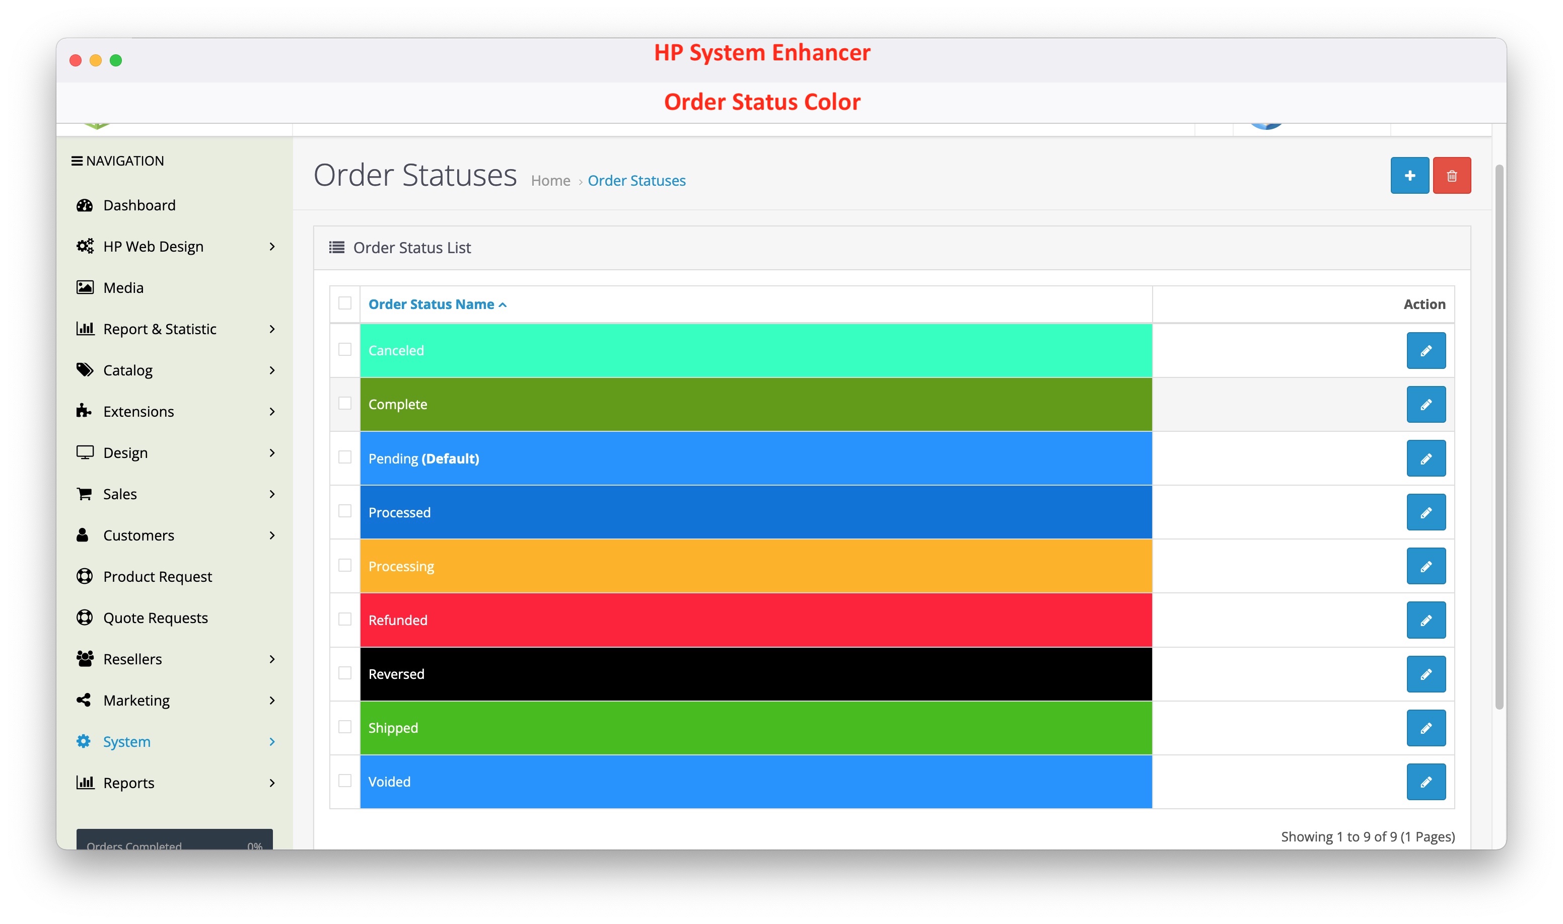Check the select-all checkbox in table header
This screenshot has width=1563, height=924.
(x=344, y=303)
